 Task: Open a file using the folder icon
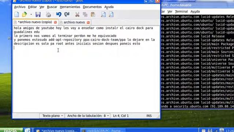[24, 15]
